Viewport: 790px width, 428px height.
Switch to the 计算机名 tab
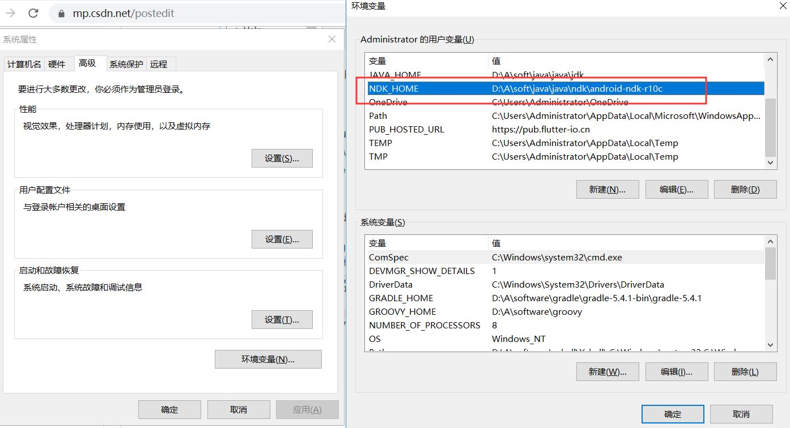pos(24,64)
